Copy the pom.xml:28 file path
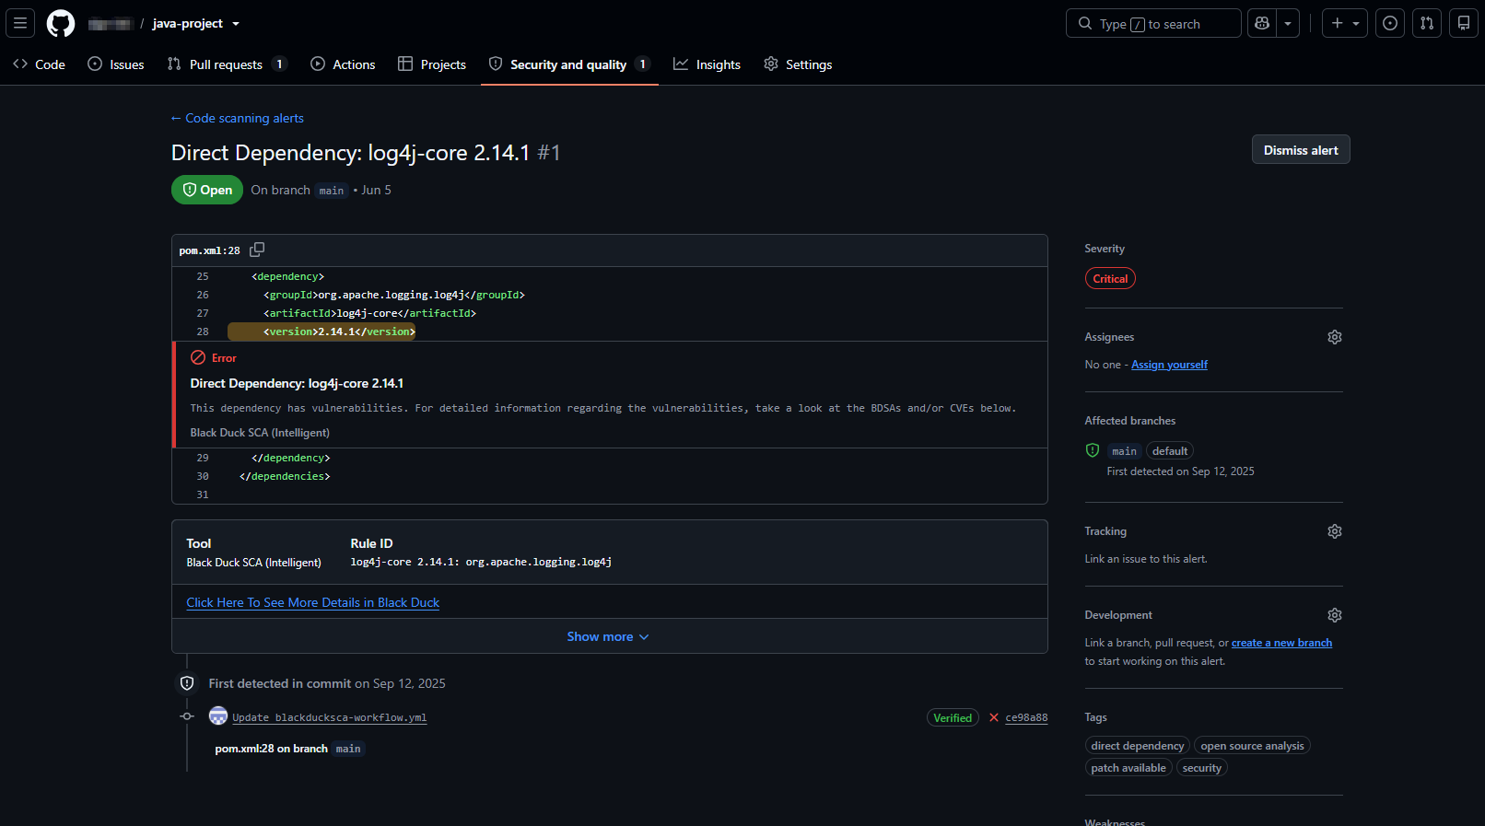Image resolution: width=1485 pixels, height=826 pixels. pyautogui.click(x=257, y=250)
